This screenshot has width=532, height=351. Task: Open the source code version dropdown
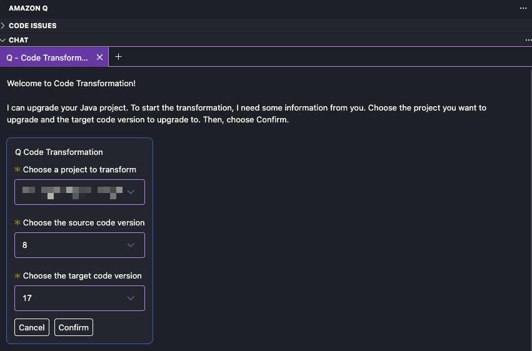[80, 245]
